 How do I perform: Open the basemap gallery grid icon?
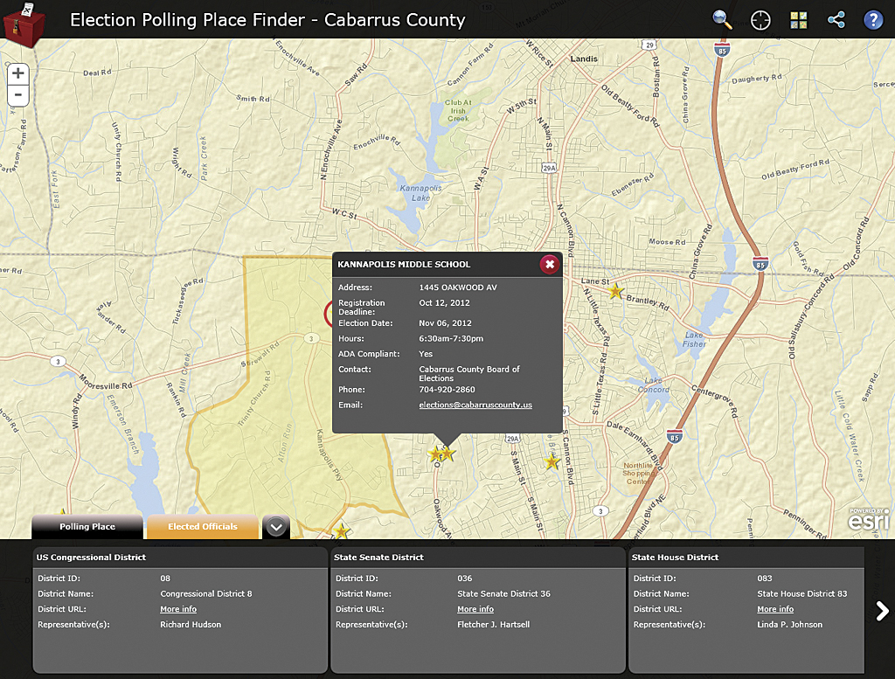(x=799, y=20)
